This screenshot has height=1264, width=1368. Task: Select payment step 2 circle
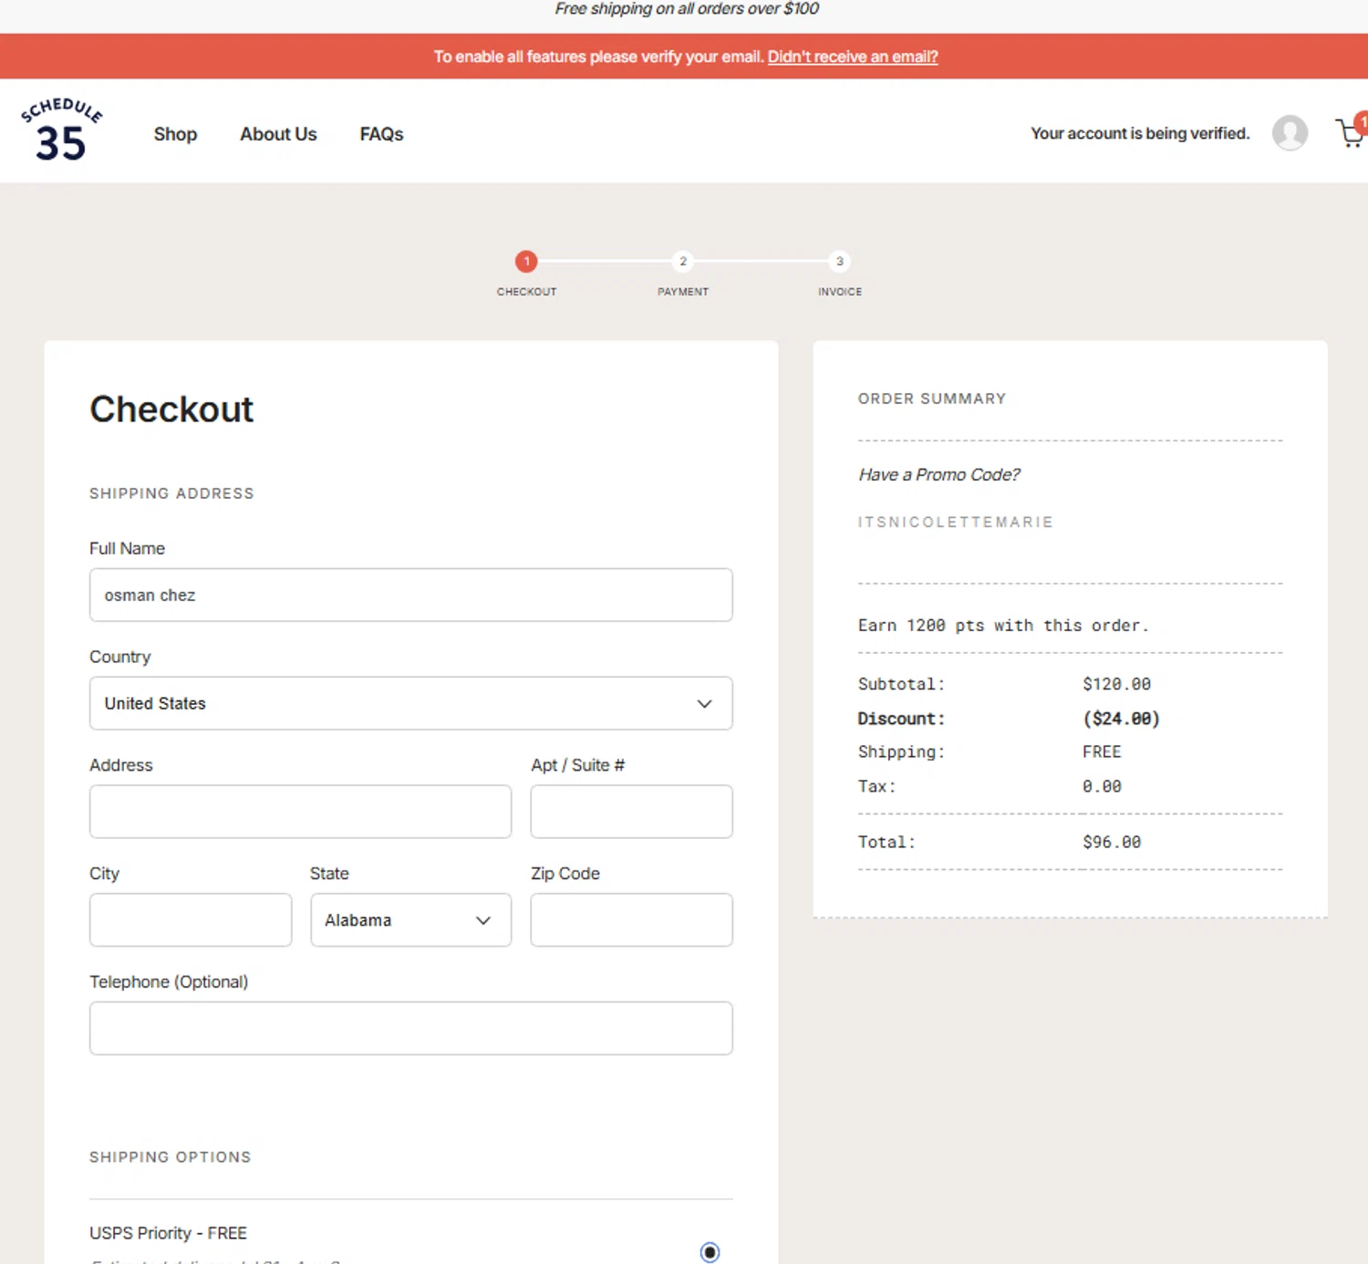pyautogui.click(x=683, y=262)
